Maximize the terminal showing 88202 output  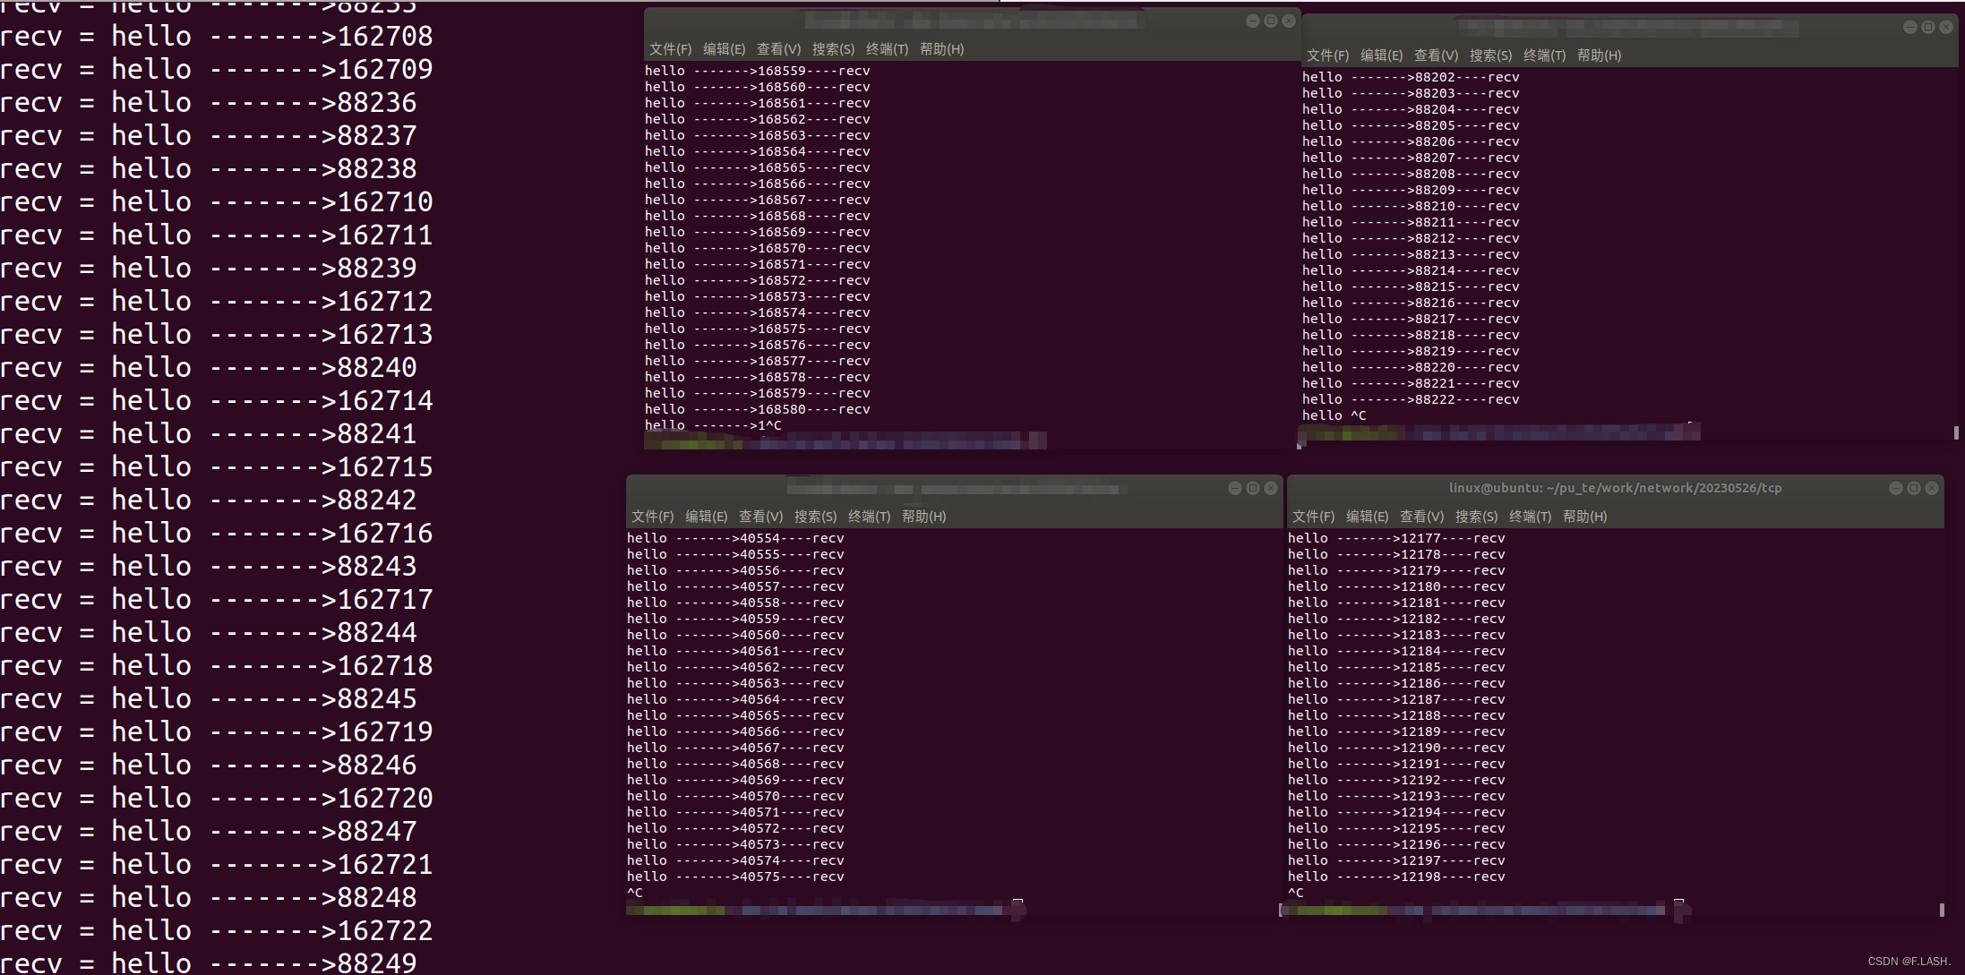click(1927, 28)
